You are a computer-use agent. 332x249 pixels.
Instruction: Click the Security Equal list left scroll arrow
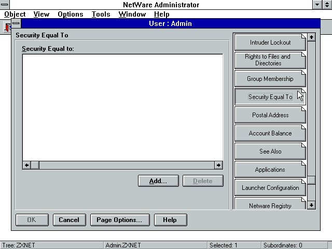tap(26, 165)
